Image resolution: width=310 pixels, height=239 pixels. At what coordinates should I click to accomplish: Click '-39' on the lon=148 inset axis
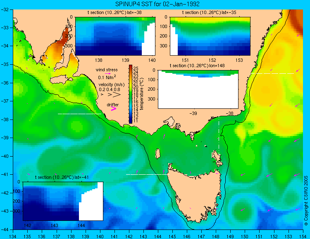193,113
